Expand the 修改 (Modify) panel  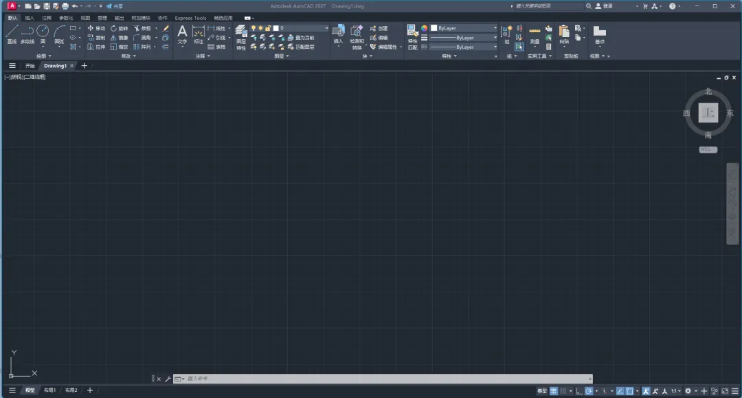128,56
